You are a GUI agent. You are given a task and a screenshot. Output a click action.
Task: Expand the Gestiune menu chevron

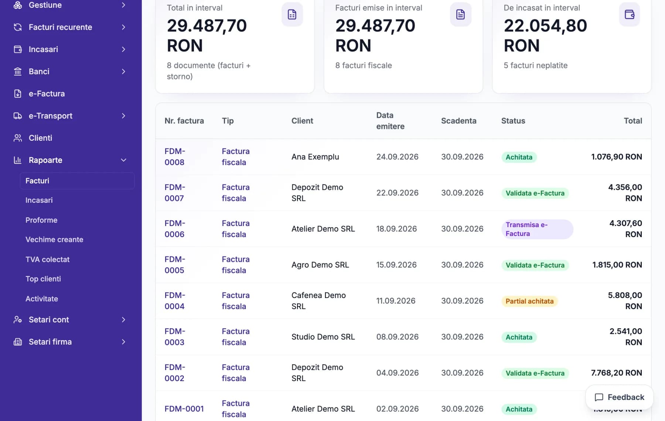pos(123,5)
